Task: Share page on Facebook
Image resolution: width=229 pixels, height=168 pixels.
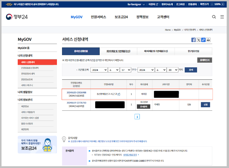Action: [193, 40]
